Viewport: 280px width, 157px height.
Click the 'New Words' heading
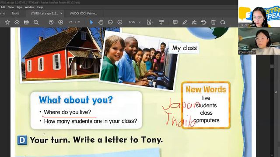(x=206, y=89)
